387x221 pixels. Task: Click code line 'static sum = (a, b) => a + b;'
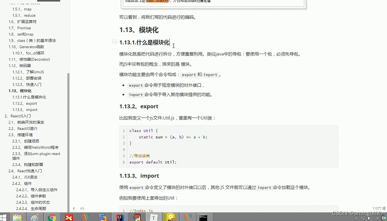(173, 137)
